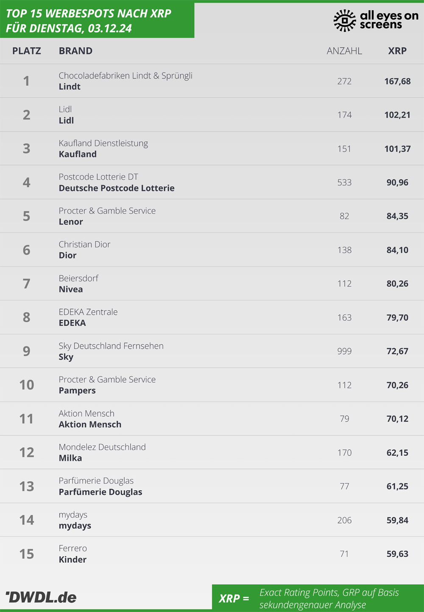Click Deutsche Postcode Lotterie brand name

[117, 188]
